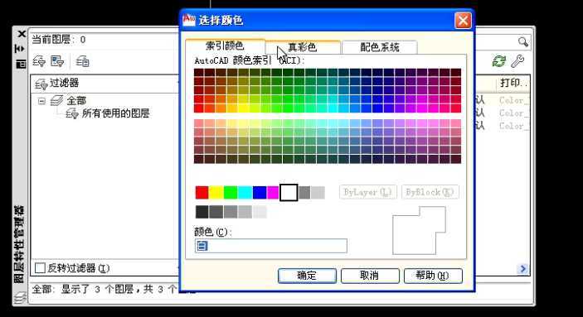Pick the lightest gray swatch in gray row
This screenshot has height=317, width=583.
click(x=260, y=212)
